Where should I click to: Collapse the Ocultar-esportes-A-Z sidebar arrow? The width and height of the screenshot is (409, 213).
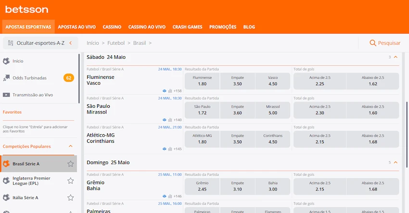pos(70,43)
